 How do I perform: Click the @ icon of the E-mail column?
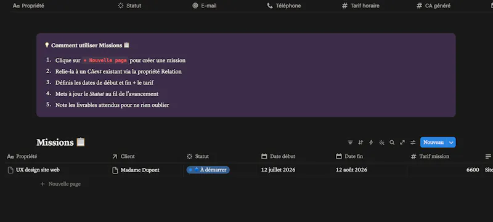195,6
